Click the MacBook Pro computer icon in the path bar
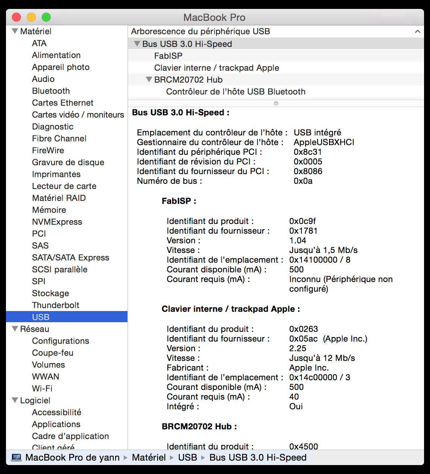 point(16,458)
